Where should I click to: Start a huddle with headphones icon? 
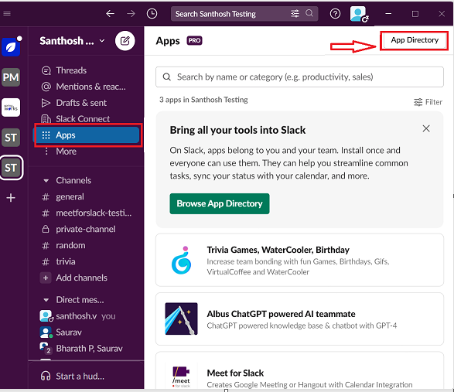(x=46, y=376)
